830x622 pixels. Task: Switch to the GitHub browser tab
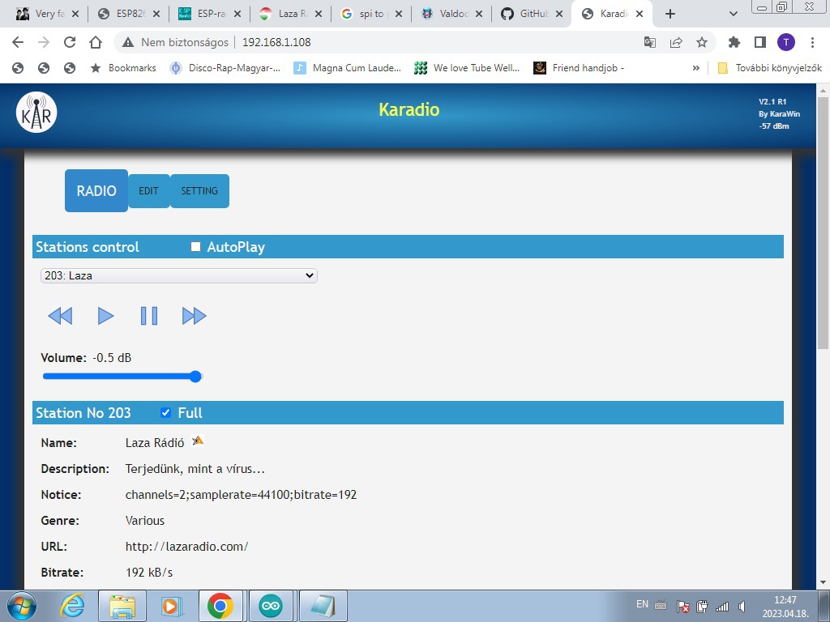532,14
